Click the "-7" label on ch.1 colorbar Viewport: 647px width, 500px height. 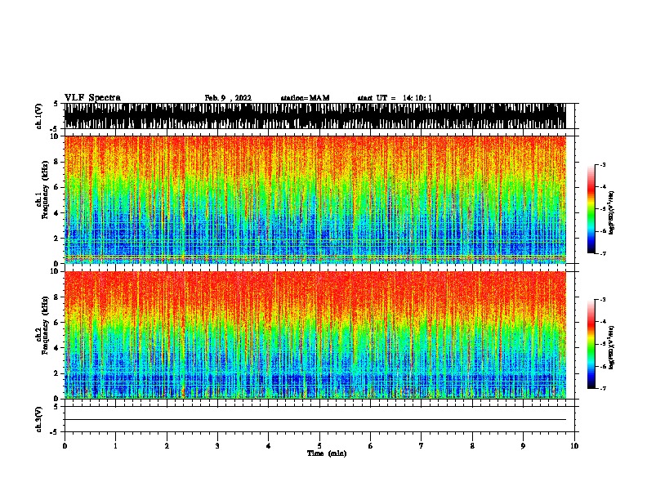(602, 253)
